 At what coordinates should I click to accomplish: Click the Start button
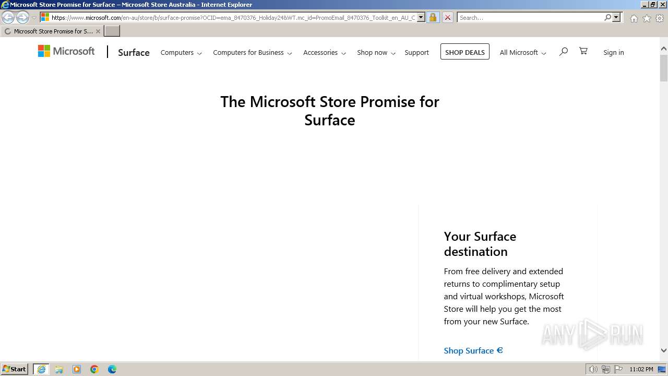(x=15, y=369)
